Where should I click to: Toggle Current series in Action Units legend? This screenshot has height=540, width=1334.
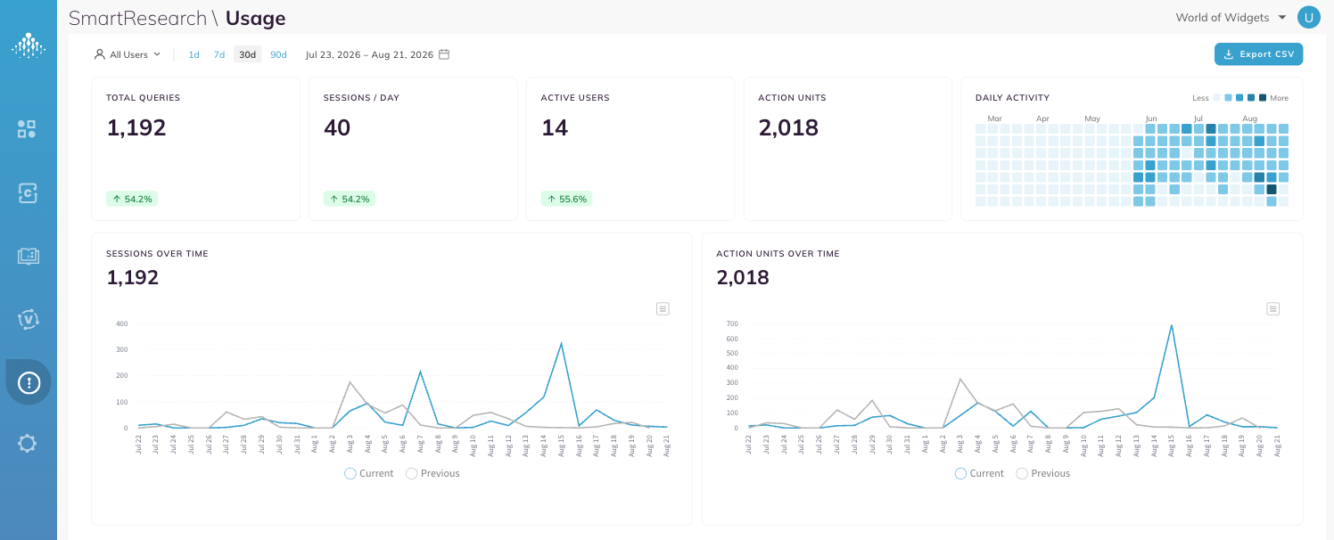(x=979, y=473)
